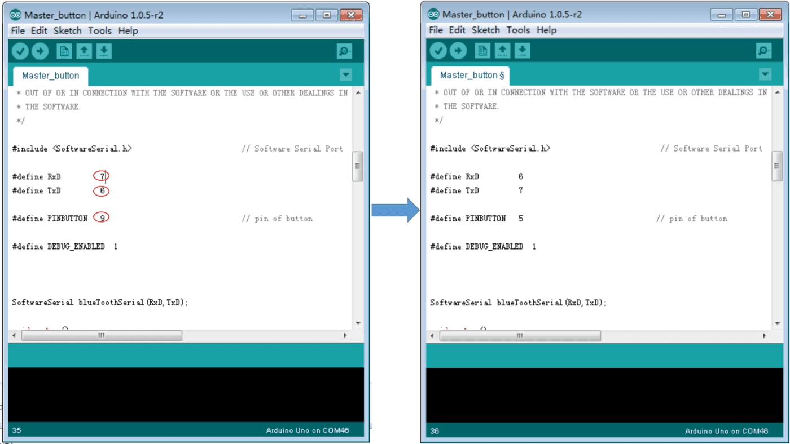Click New sketch icon in left Arduino window
The height and width of the screenshot is (444, 790).
[x=64, y=51]
